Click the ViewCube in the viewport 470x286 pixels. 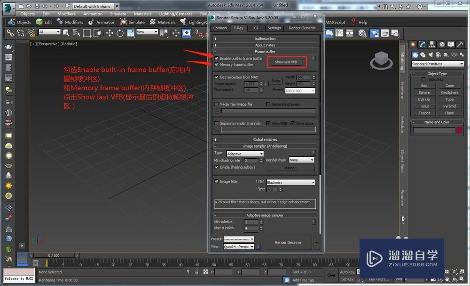pyautogui.click(x=381, y=60)
